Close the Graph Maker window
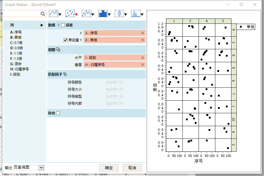264x176 pixels. coord(255,5)
